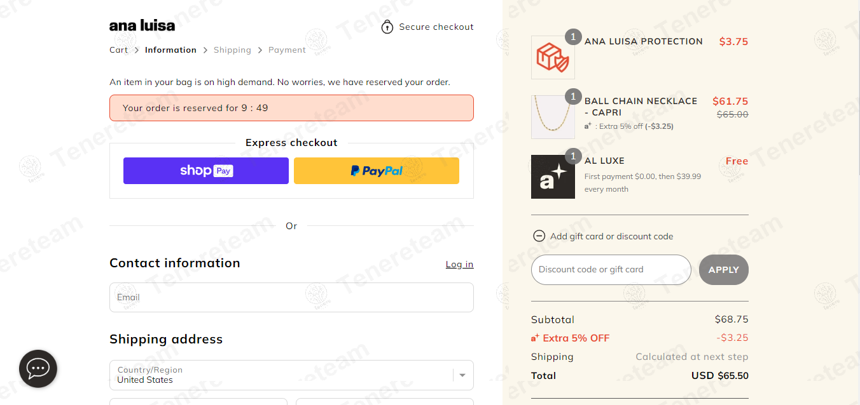Screen dimensions: 860x405
Task: Toggle Add gift card or discount code
Action: (x=611, y=236)
